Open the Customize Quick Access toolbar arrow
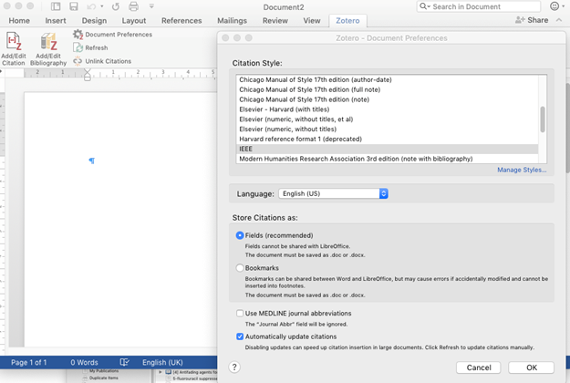This screenshot has width=570, height=383. [151, 6]
